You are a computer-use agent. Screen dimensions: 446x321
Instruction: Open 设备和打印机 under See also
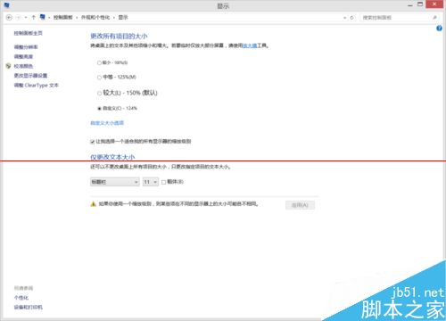[x=29, y=308]
